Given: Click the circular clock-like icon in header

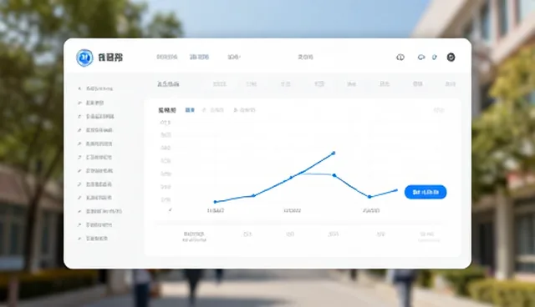Looking at the screenshot, I should click(x=400, y=58).
